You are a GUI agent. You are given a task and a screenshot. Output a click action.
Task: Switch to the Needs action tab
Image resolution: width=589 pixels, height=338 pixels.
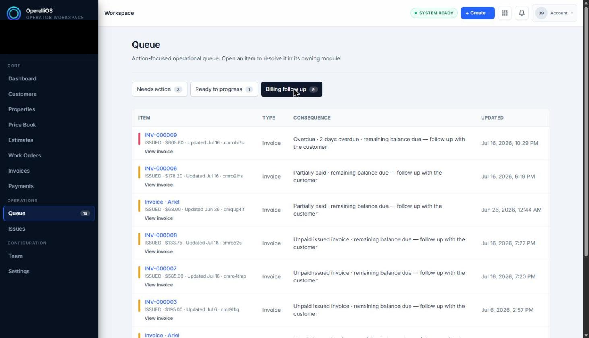click(159, 89)
